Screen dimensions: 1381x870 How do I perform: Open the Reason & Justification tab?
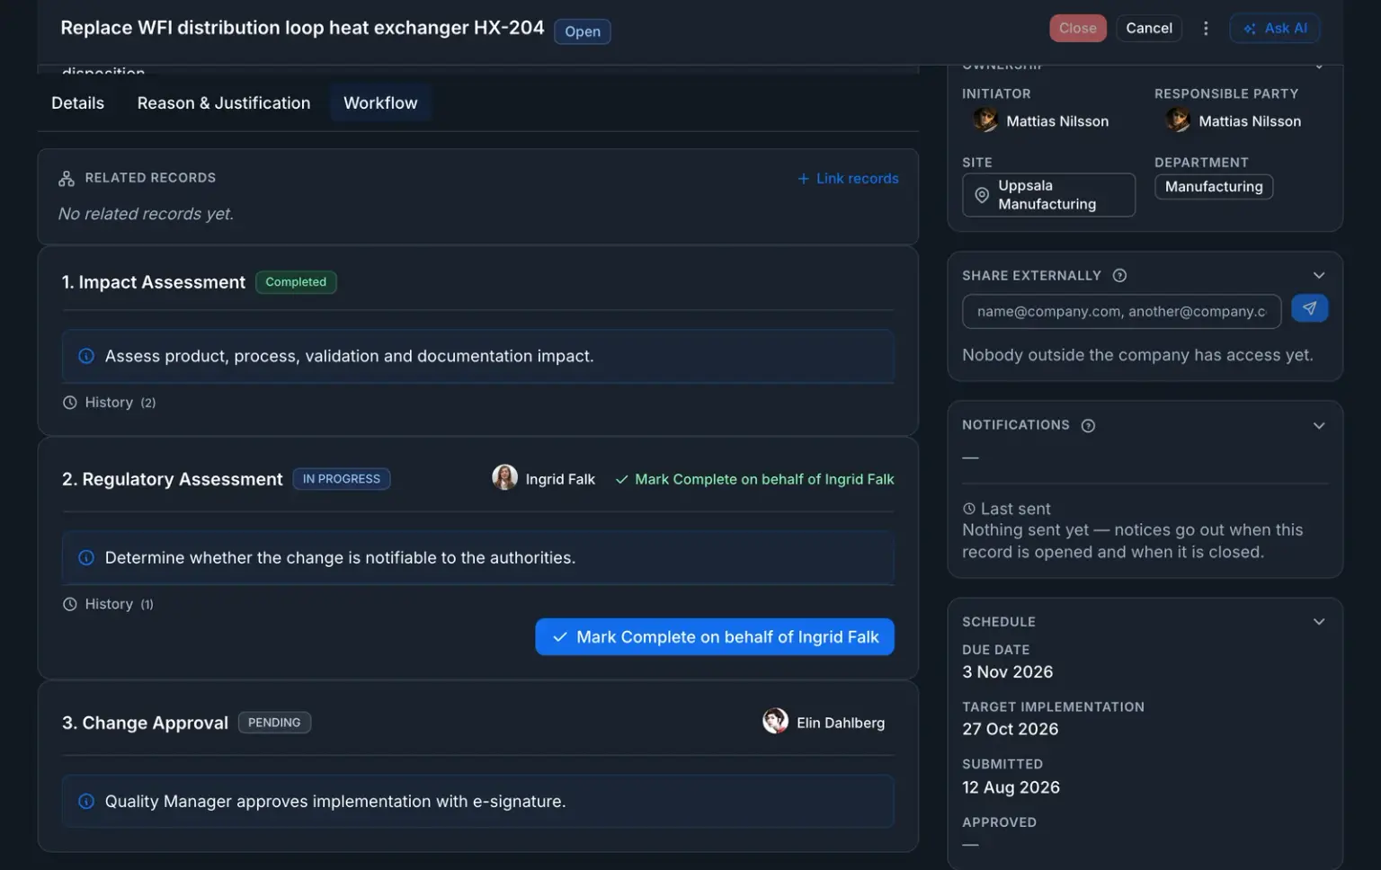point(224,103)
